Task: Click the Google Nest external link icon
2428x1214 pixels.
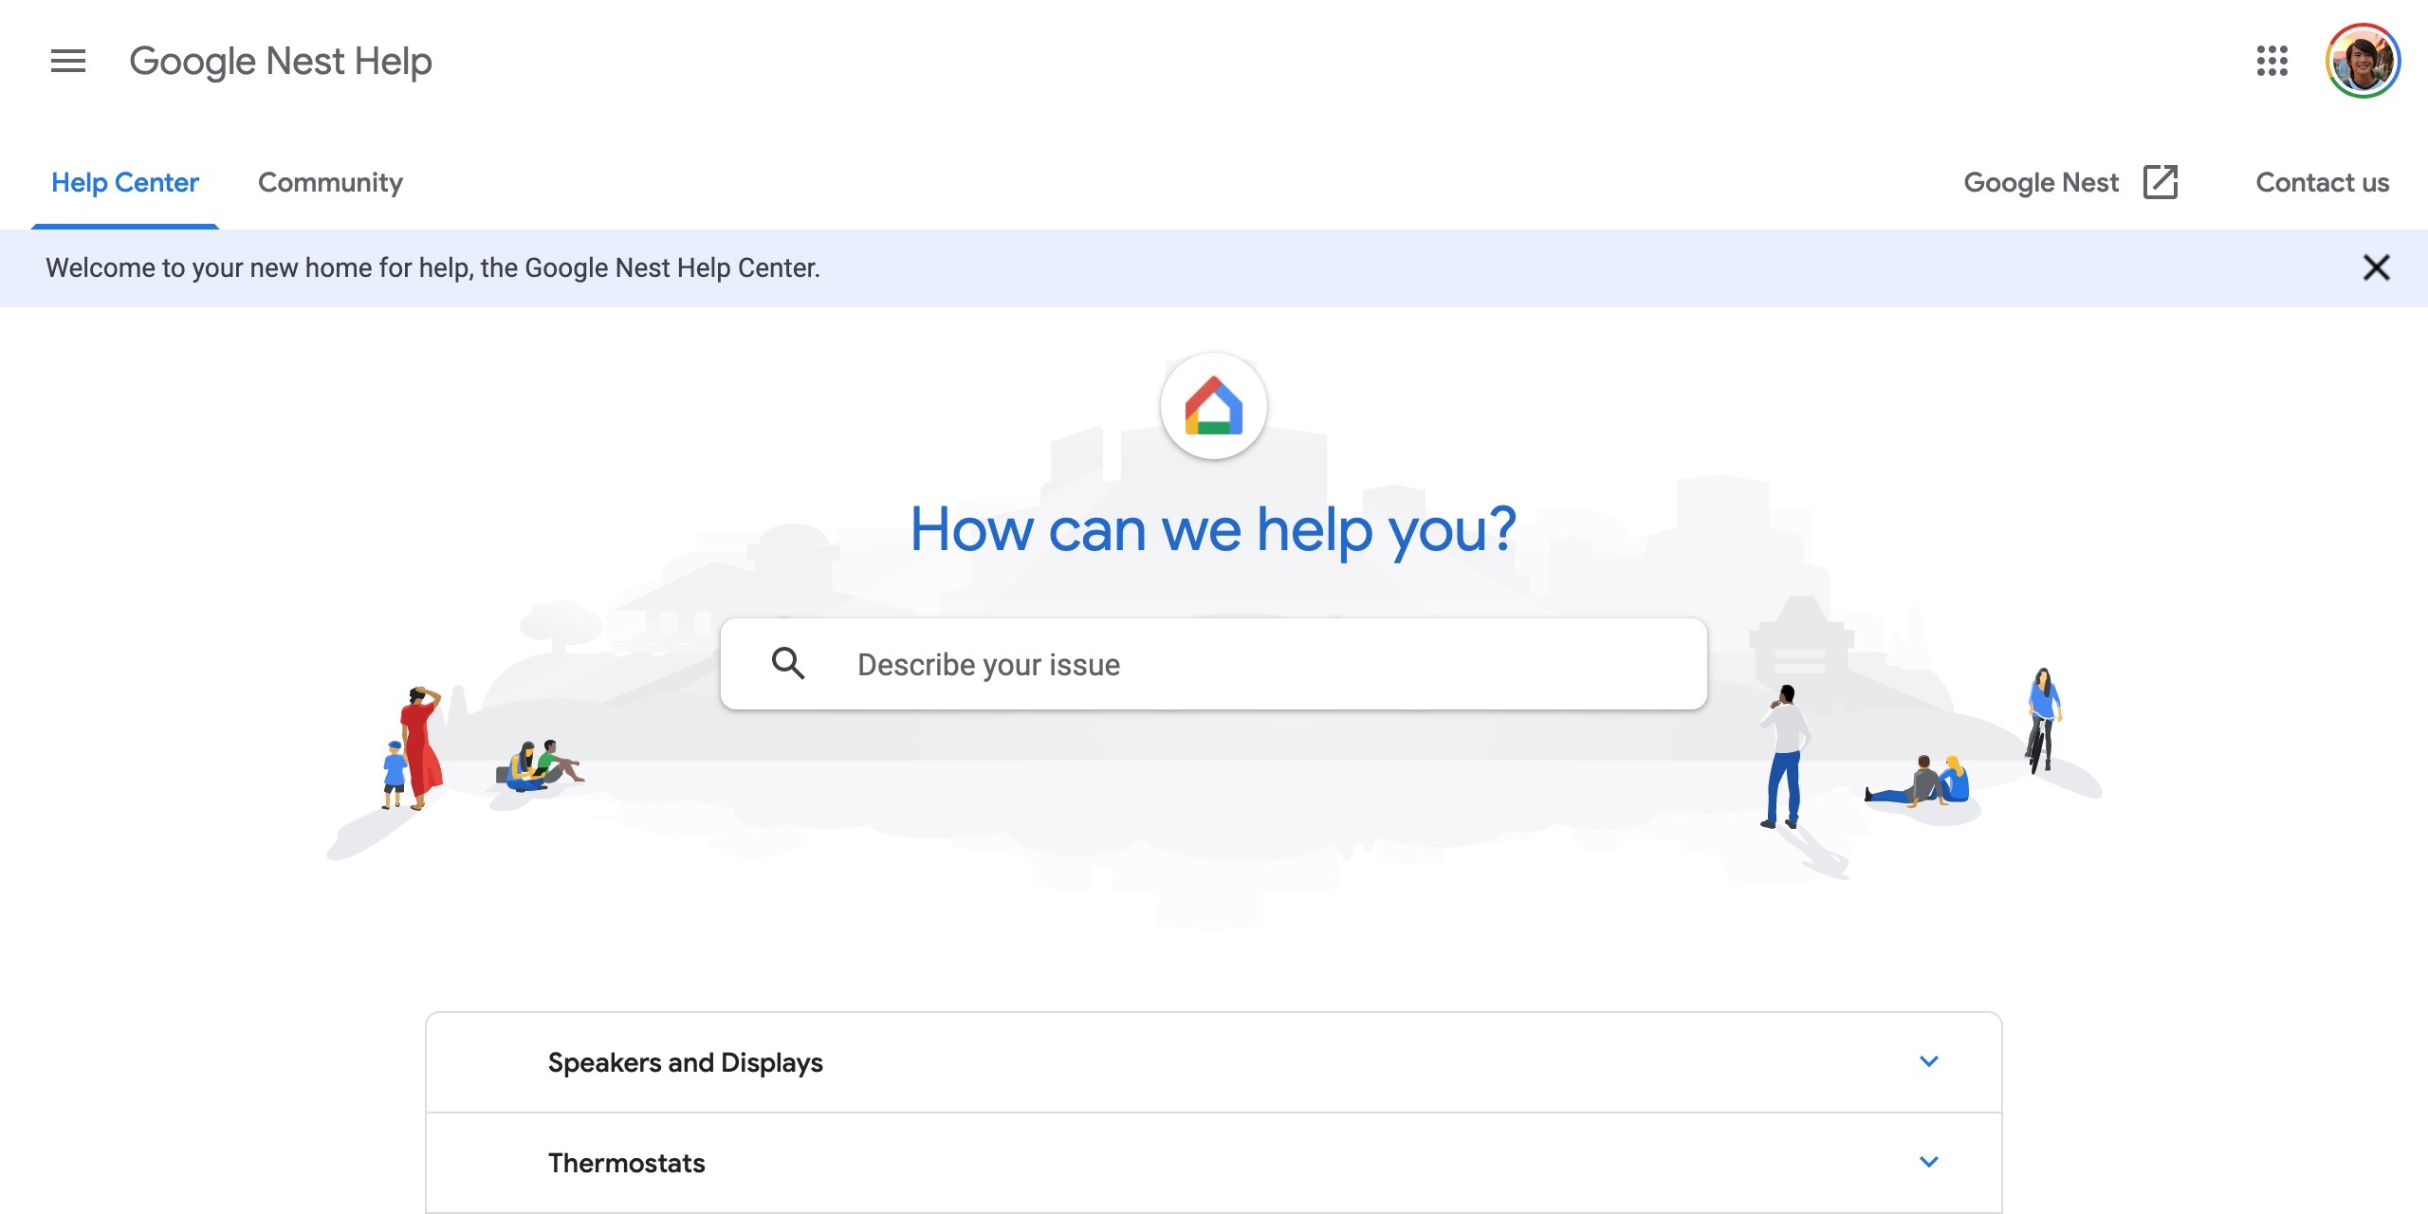Action: point(2161,182)
